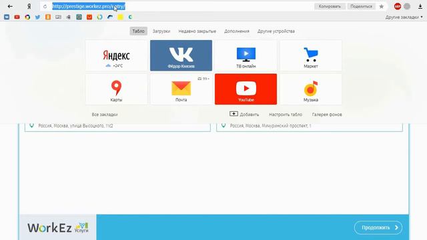Open the teal letter C bookmark icon

(x=131, y=17)
